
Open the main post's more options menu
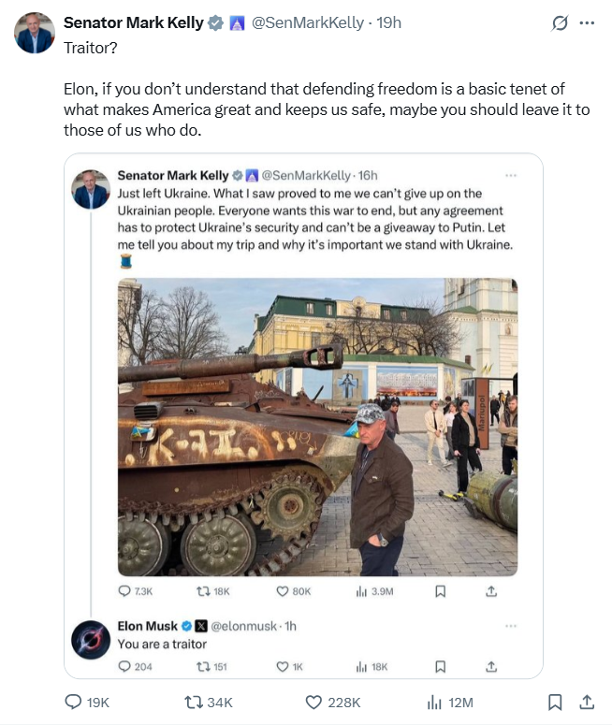(587, 23)
